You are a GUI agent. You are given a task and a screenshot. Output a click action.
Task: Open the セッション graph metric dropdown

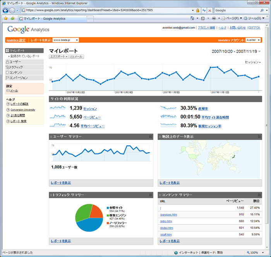(x=253, y=62)
